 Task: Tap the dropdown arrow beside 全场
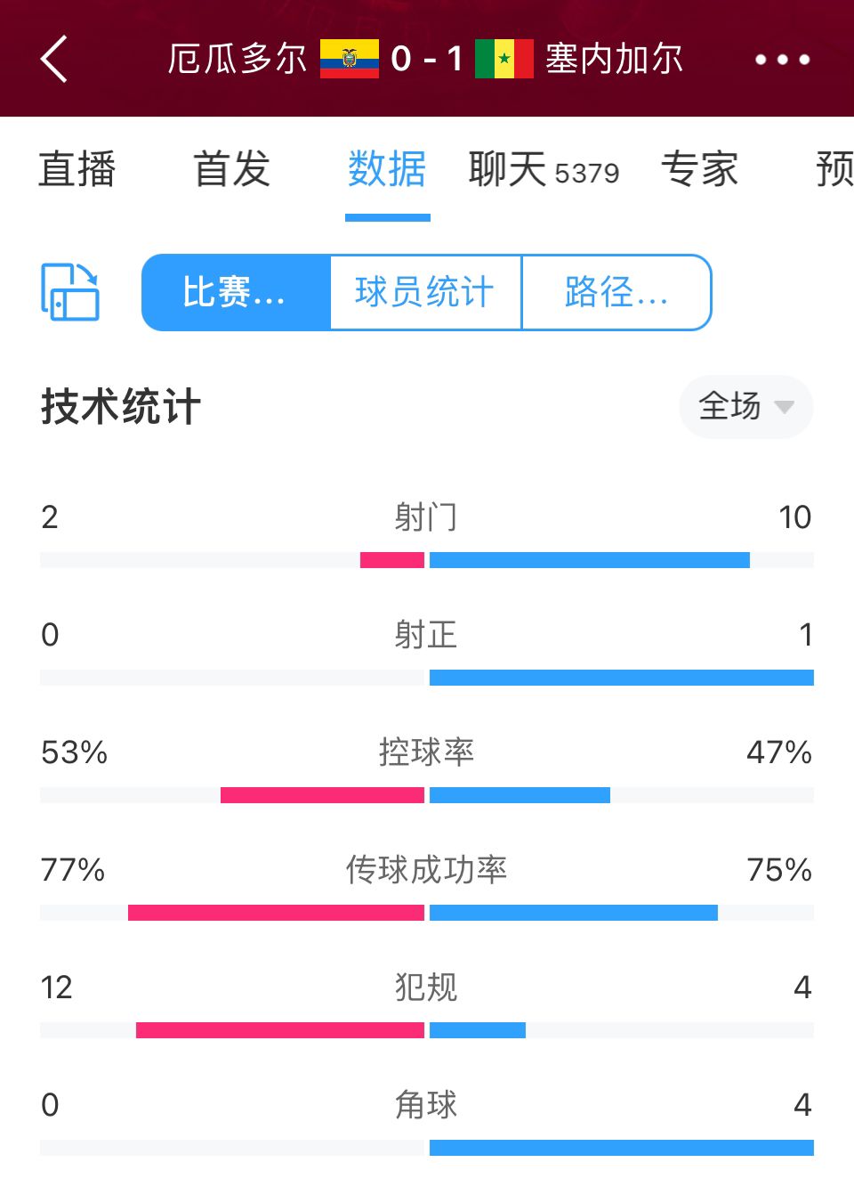click(784, 408)
